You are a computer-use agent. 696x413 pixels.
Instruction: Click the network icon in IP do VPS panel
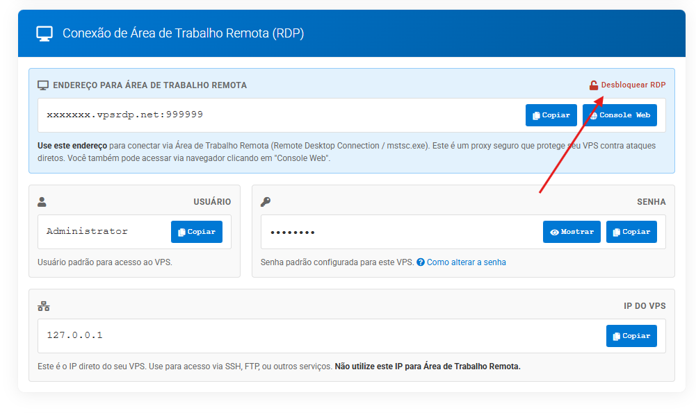(43, 306)
